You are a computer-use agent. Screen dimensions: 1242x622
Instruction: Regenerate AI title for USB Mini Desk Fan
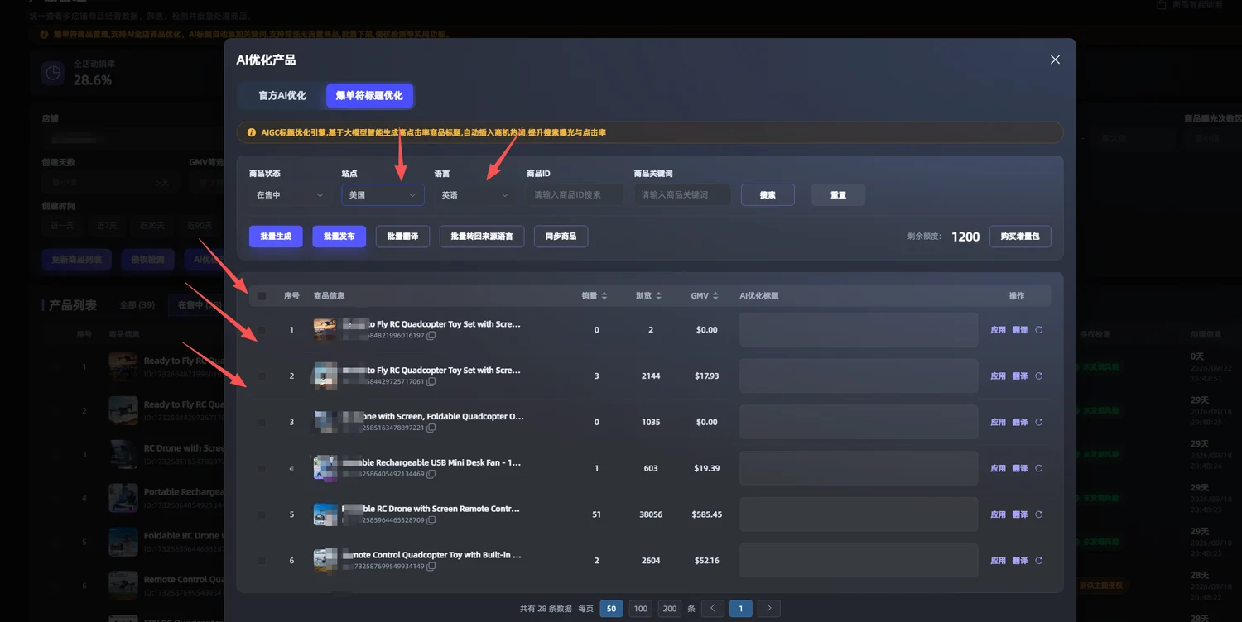tap(1038, 469)
